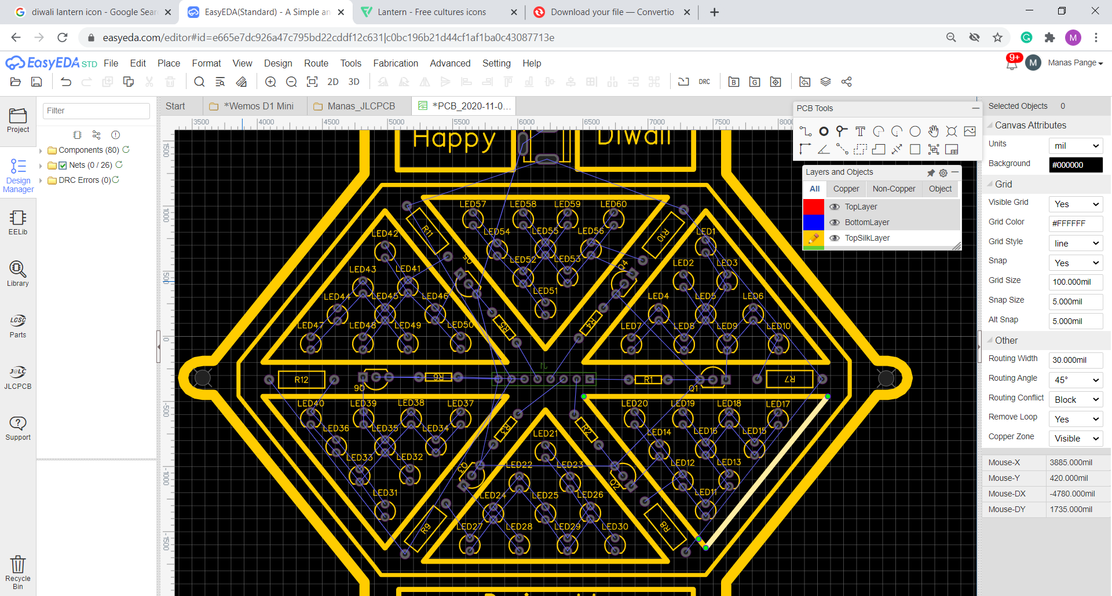Click the Filter input in Design Manager
This screenshot has width=1112, height=596.
click(x=96, y=111)
